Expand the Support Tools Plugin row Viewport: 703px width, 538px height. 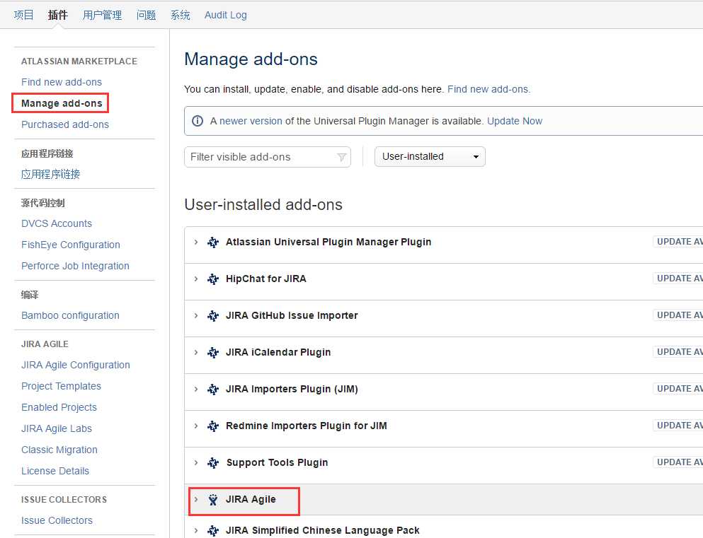pyautogui.click(x=196, y=462)
